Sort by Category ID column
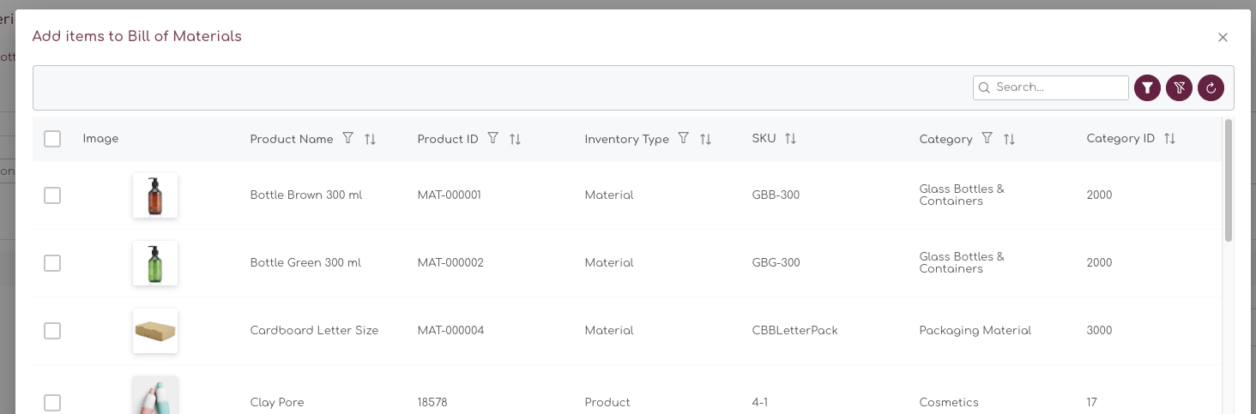The width and height of the screenshot is (1256, 414). (1169, 139)
